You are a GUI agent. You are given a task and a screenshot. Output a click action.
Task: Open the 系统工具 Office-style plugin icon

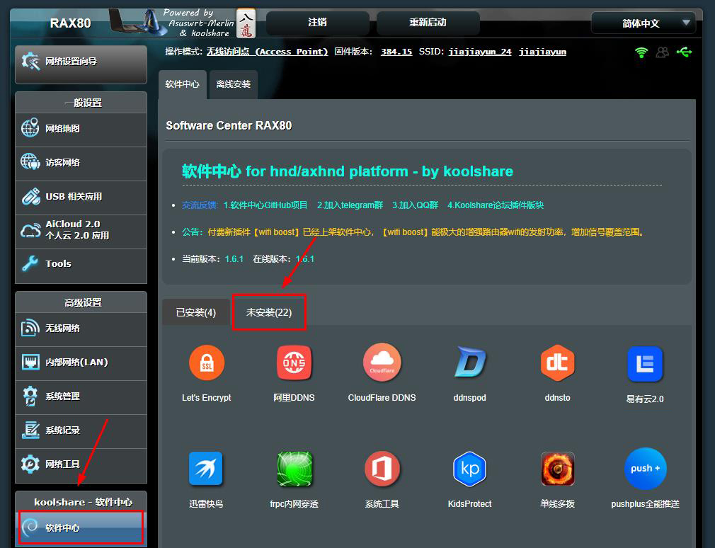382,469
